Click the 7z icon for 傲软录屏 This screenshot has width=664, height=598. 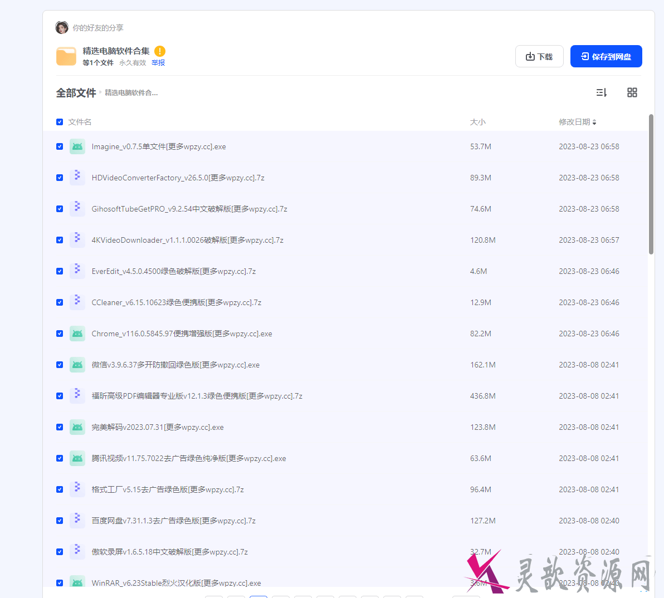[x=77, y=552]
